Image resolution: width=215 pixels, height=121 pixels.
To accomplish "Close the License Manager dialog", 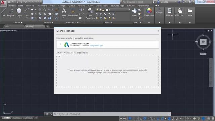I will pyautogui.click(x=158, y=31).
